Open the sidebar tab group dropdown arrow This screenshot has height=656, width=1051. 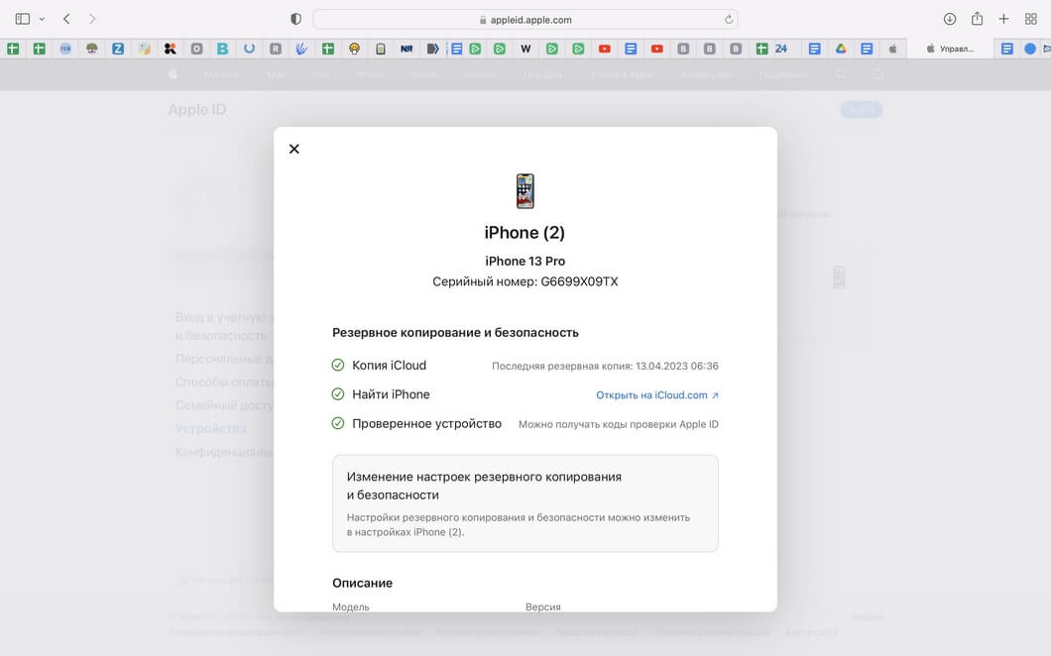click(x=42, y=19)
